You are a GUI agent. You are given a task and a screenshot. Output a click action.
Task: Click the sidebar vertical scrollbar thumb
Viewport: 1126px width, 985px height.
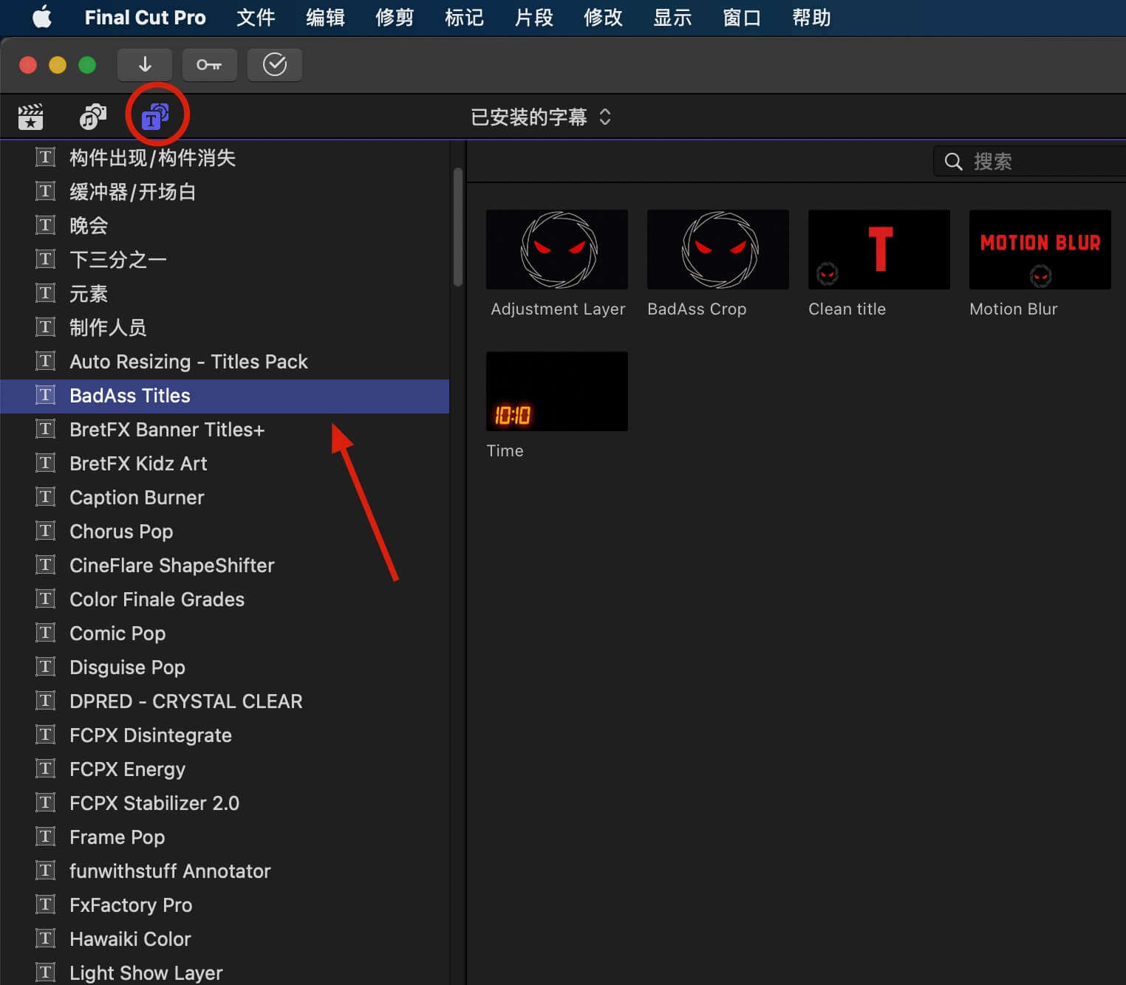[x=458, y=227]
